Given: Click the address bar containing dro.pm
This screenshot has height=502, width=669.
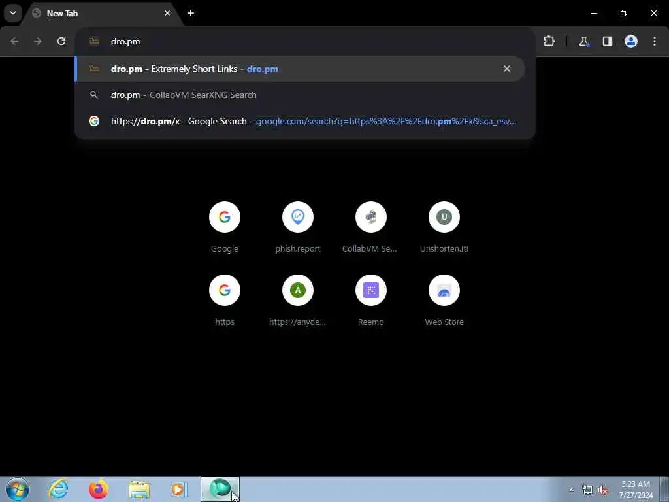Looking at the screenshot, I should click(x=305, y=41).
